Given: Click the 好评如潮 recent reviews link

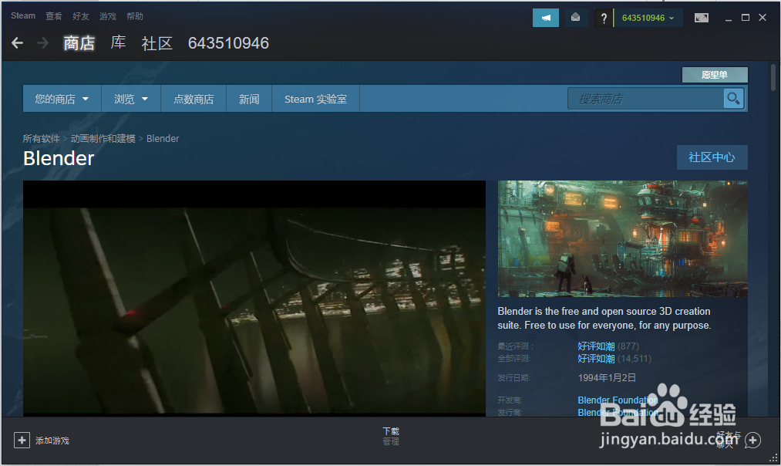Looking at the screenshot, I should (594, 346).
